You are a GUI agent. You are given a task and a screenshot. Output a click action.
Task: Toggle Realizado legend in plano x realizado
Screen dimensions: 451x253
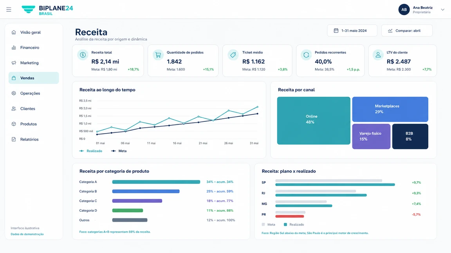point(294,224)
